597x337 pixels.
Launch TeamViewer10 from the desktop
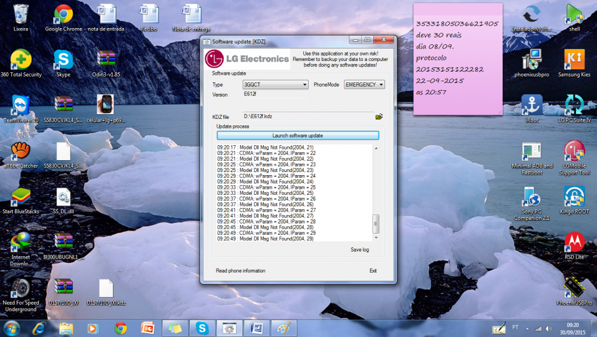click(21, 109)
